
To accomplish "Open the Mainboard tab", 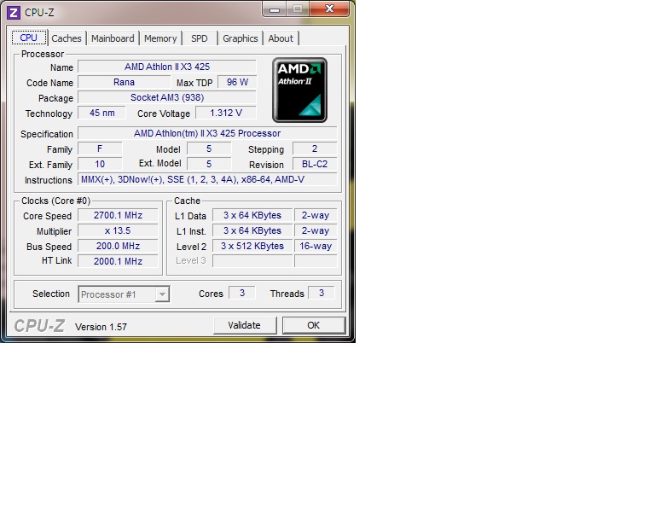I will coord(113,38).
